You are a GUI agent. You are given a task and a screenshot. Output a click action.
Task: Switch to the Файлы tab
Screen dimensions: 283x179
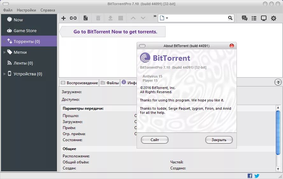point(110,83)
